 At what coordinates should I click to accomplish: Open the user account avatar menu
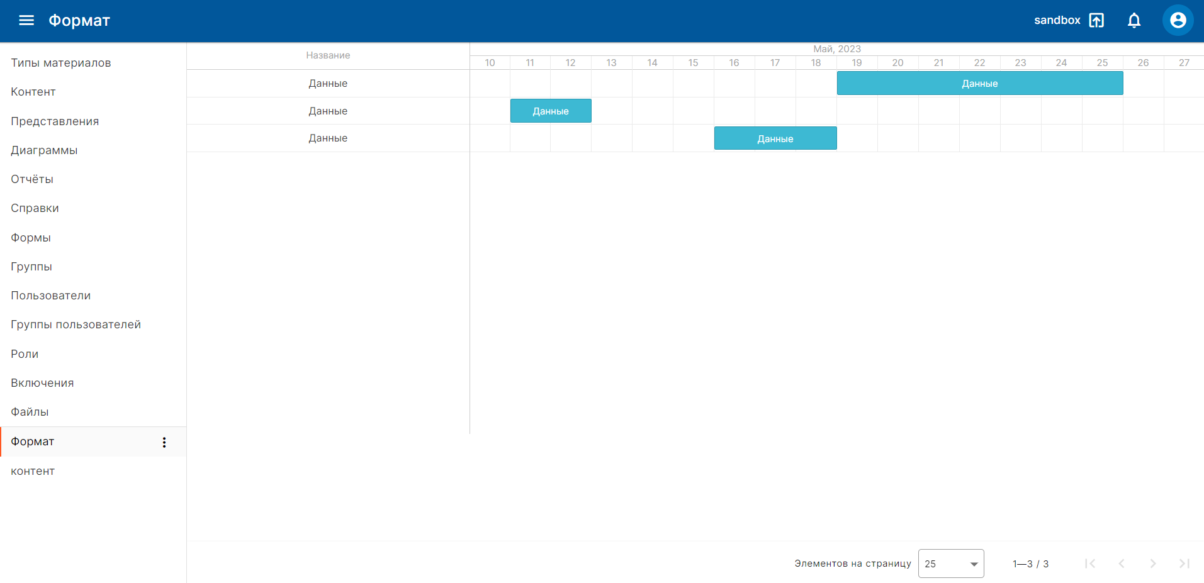pyautogui.click(x=1178, y=20)
